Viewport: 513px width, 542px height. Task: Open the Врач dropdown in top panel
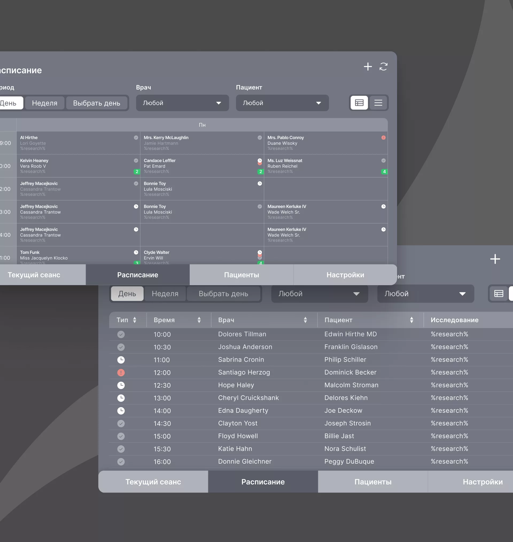[182, 103]
